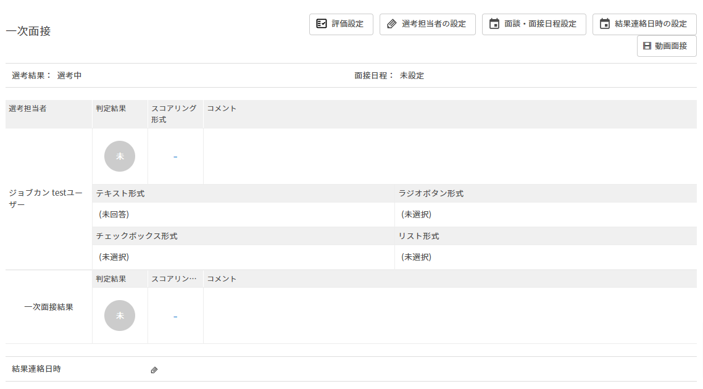Open the scoring dash link for ジョブカン testユーザー

tap(175, 157)
